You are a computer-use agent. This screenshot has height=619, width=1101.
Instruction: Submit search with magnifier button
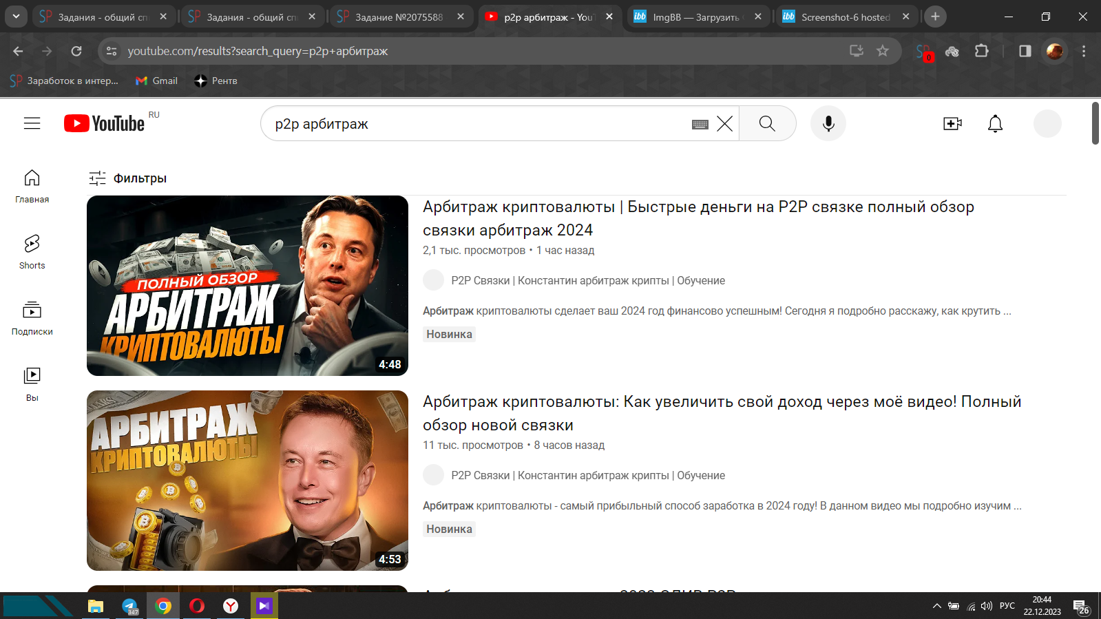(767, 123)
